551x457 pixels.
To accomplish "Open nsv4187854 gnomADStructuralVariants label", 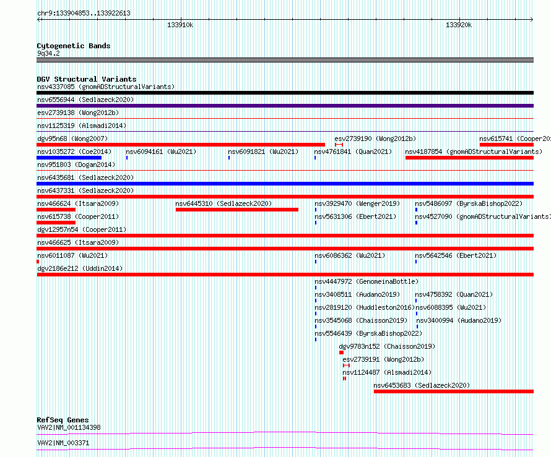I will click(x=474, y=152).
